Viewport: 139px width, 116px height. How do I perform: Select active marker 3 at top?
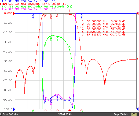(69, 12)
